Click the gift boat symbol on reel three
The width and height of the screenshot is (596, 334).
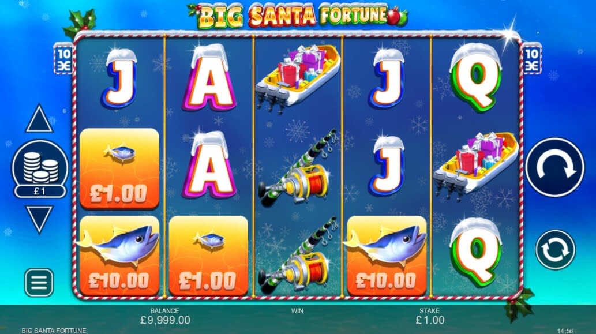[298, 78]
